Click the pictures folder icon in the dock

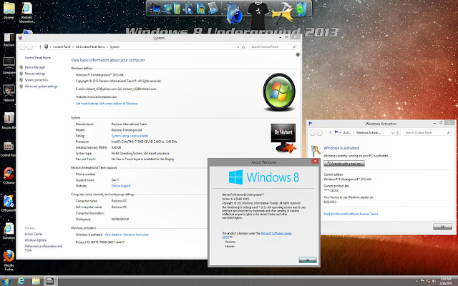tap(200, 9)
